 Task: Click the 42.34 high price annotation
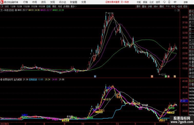pyautogui.click(x=111, y=13)
